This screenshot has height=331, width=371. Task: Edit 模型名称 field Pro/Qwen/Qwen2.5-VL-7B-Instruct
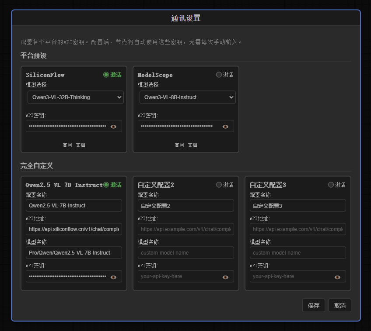74,253
